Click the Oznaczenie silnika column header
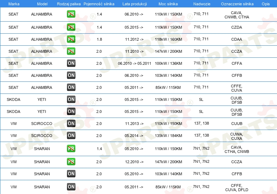 237,4
